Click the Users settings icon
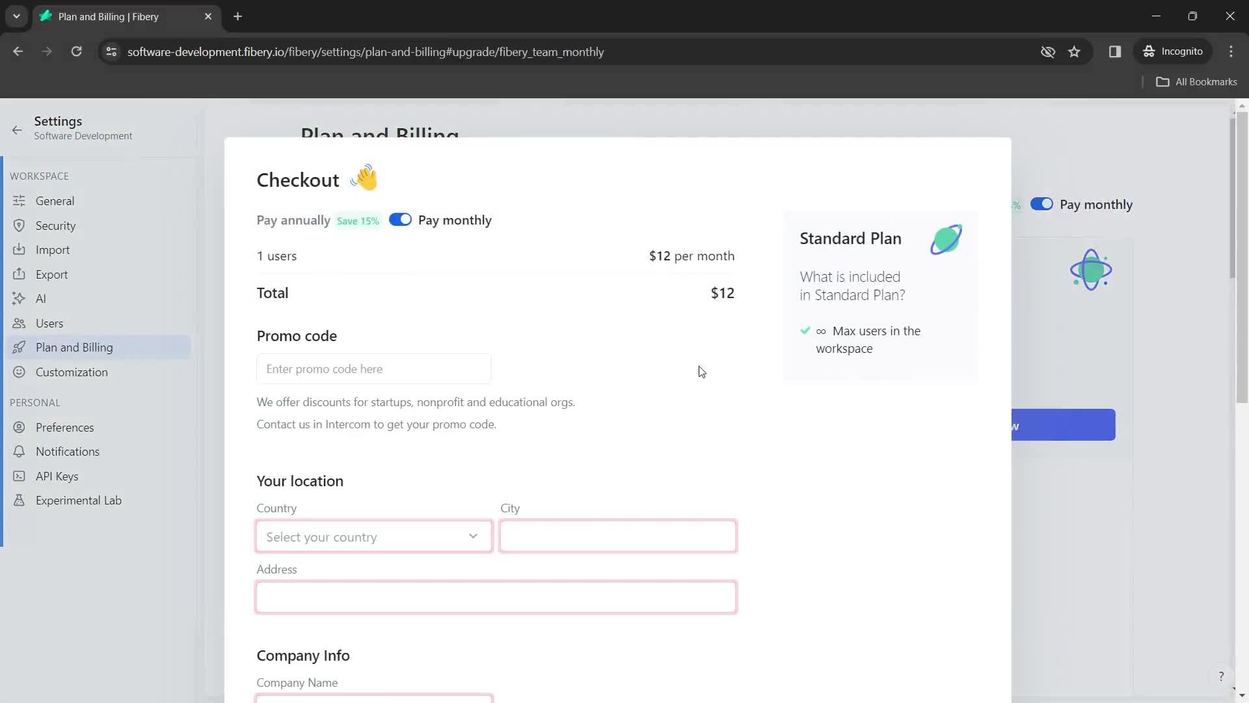1249x703 pixels. tap(19, 323)
